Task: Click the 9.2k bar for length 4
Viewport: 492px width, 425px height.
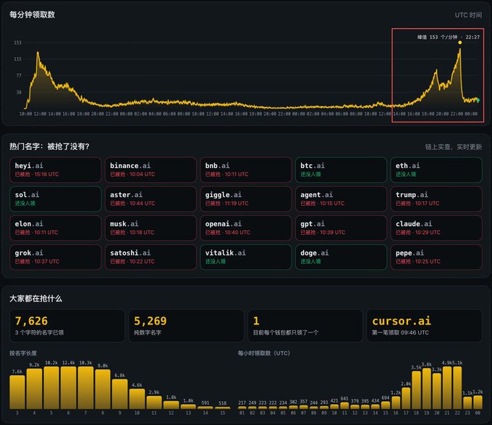Action: coord(34,389)
